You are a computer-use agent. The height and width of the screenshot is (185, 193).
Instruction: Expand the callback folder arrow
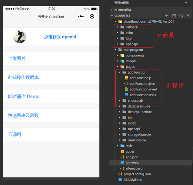click(x=118, y=27)
